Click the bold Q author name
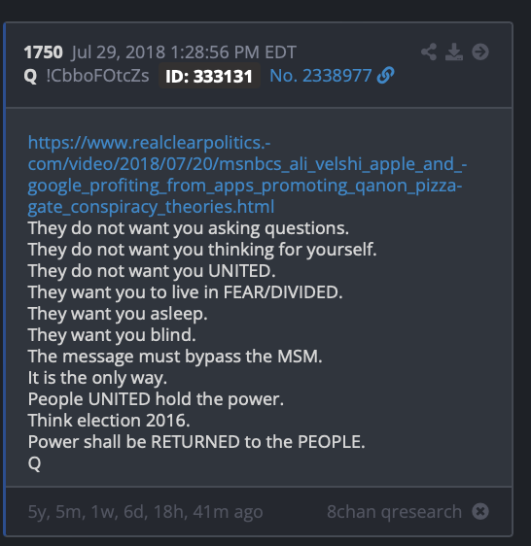Screen dimensions: 531x546 point(30,76)
